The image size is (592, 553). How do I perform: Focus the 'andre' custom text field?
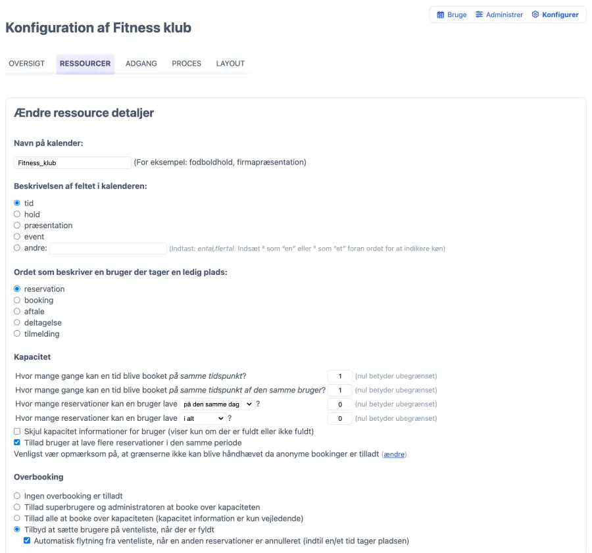point(108,249)
